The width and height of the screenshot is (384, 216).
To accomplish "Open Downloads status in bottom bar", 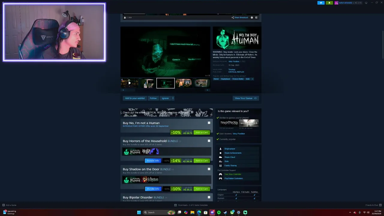I will click(x=191, y=205).
